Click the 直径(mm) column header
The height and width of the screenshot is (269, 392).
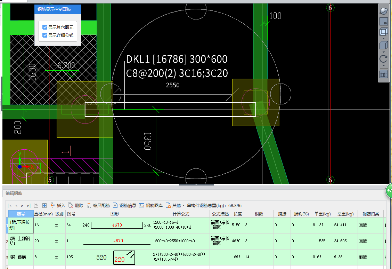click(x=43, y=214)
